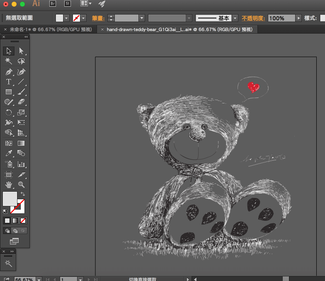Select the Magic Wand tool
Screen dimensions: 325x281
[9, 61]
